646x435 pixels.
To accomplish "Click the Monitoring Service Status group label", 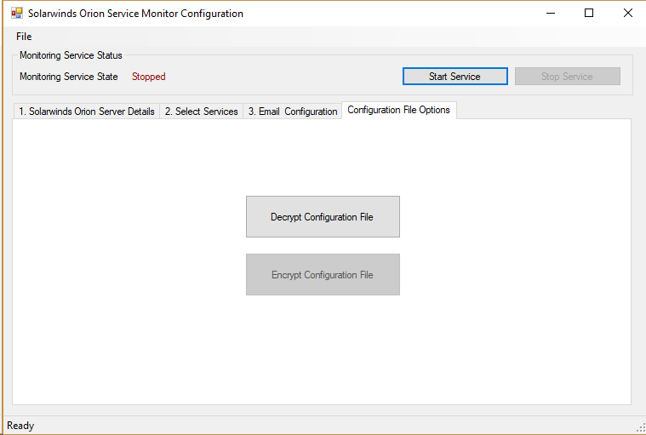I will [71, 55].
